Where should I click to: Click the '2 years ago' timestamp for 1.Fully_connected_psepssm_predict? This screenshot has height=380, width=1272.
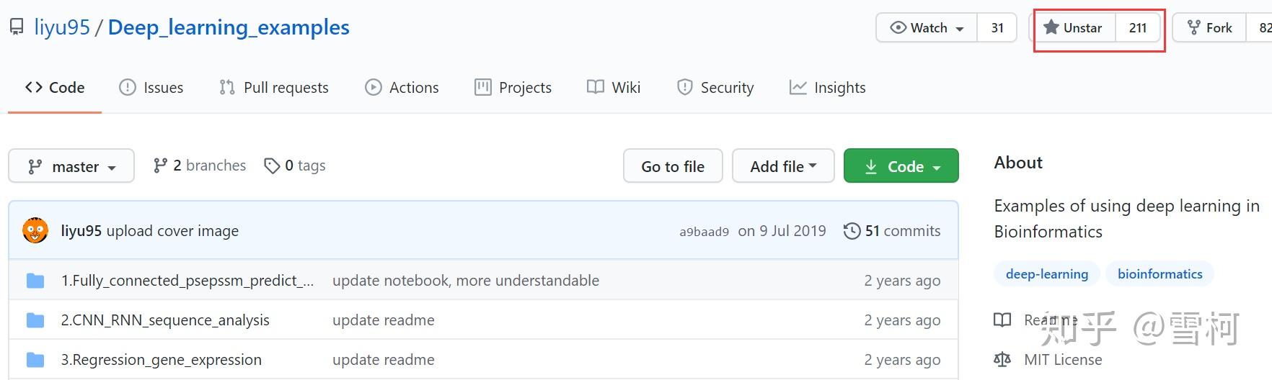pyautogui.click(x=902, y=281)
